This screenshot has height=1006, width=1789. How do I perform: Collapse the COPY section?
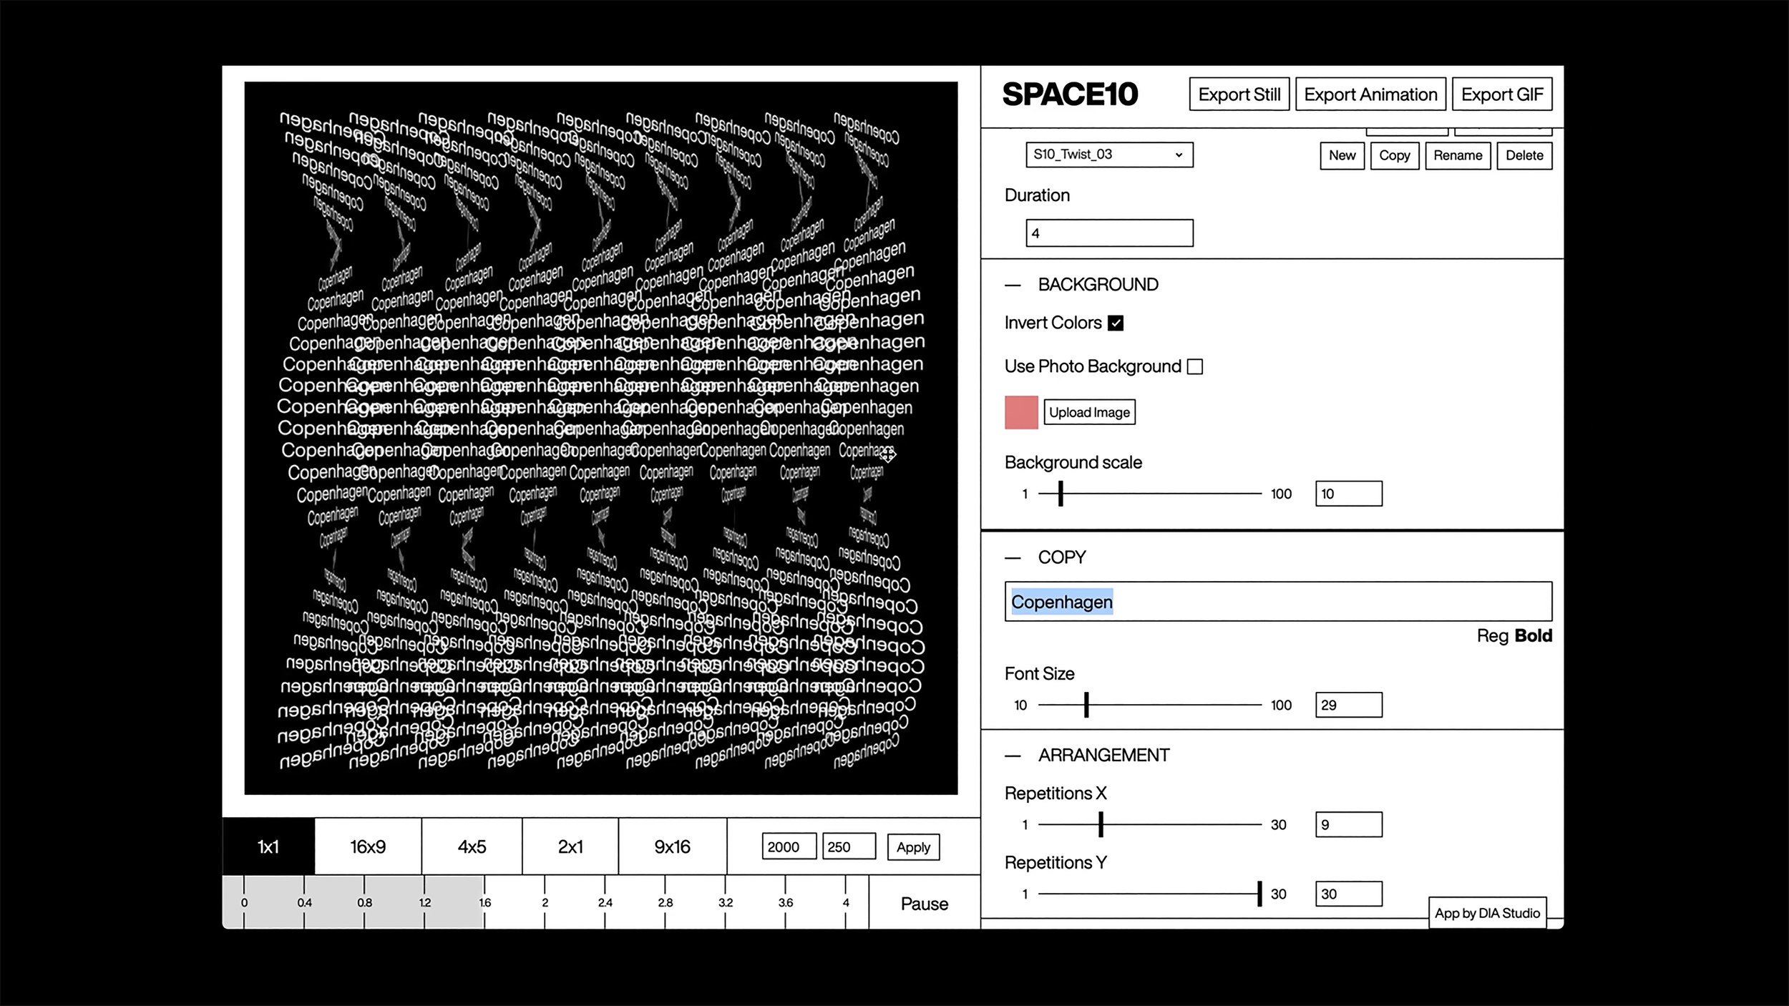point(1012,557)
